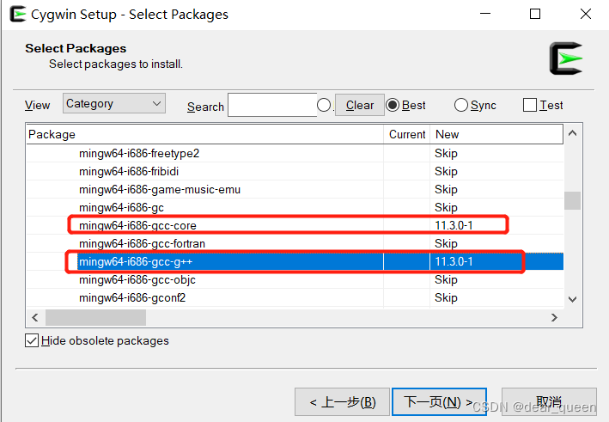This screenshot has height=422, width=609.
Task: Click the Current column header
Action: tap(407, 134)
